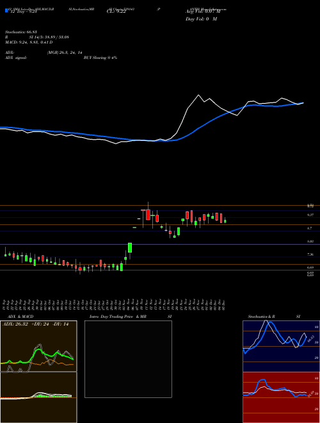Screen dimensions: 320x423
Task: Click the '(MGR) 26.3, 24, 14' ADX values
Action: [65, 53]
